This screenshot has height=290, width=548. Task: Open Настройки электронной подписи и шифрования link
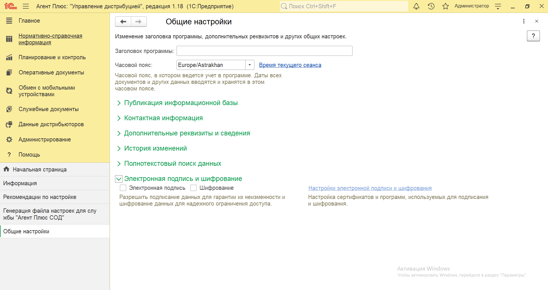coord(370,188)
